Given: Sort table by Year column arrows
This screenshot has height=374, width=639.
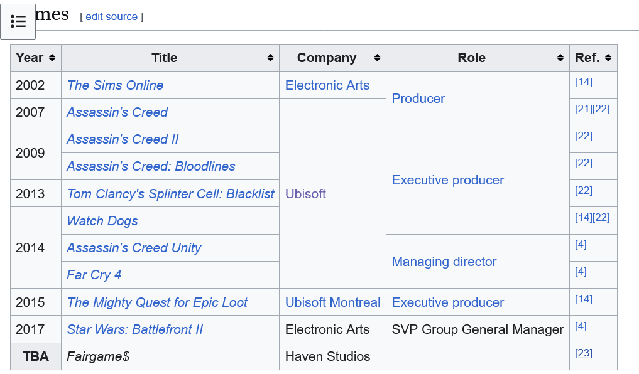Looking at the screenshot, I should [52, 58].
